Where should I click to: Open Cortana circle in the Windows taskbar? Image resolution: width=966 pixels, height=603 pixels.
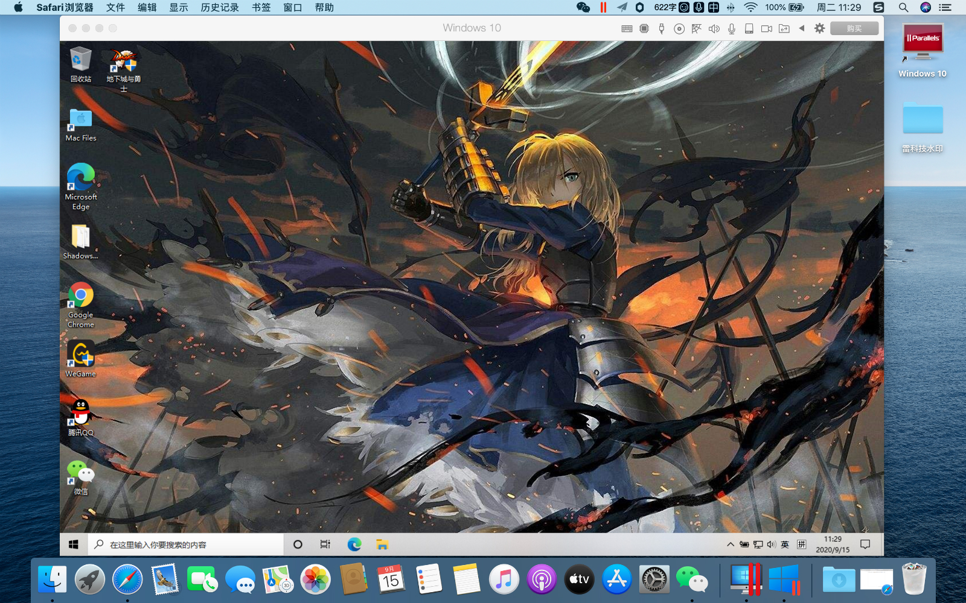298,545
